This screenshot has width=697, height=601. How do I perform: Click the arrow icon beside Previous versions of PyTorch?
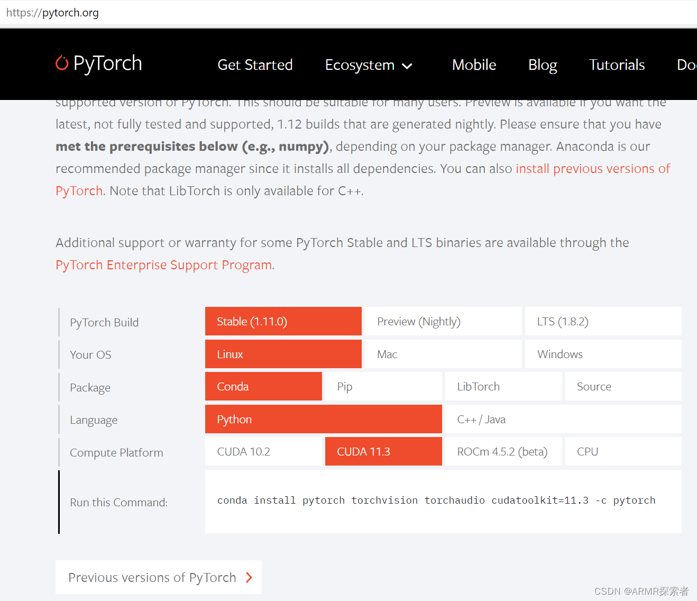click(249, 577)
